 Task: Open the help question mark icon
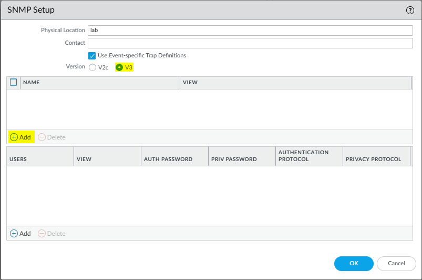click(x=410, y=10)
